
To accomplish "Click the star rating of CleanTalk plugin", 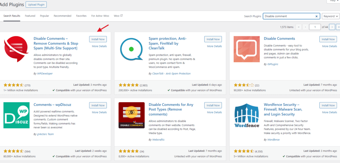I will [x=128, y=85].
